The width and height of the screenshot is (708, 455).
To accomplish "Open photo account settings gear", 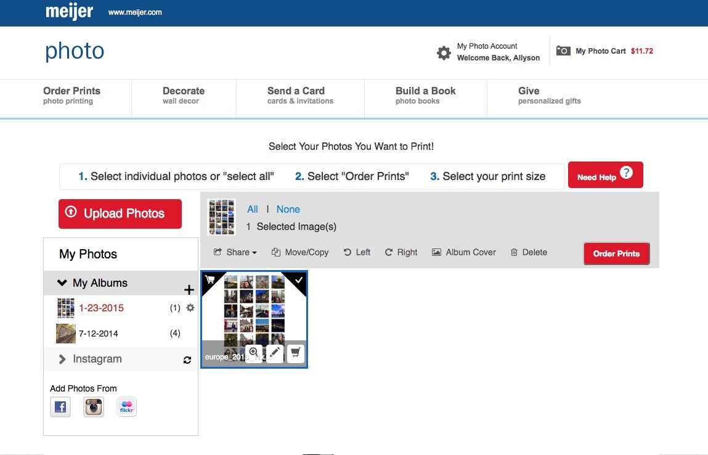I will click(444, 53).
